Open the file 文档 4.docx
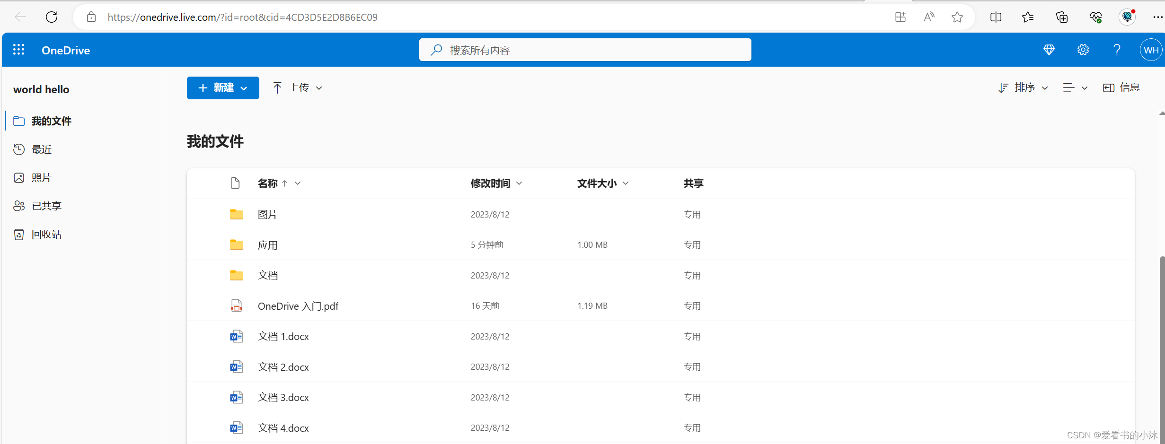 tap(283, 428)
